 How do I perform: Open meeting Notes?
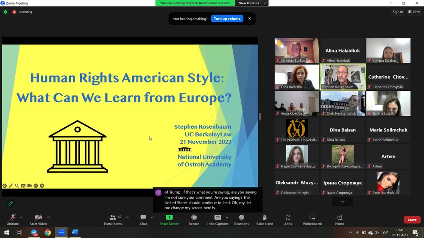[340, 219]
